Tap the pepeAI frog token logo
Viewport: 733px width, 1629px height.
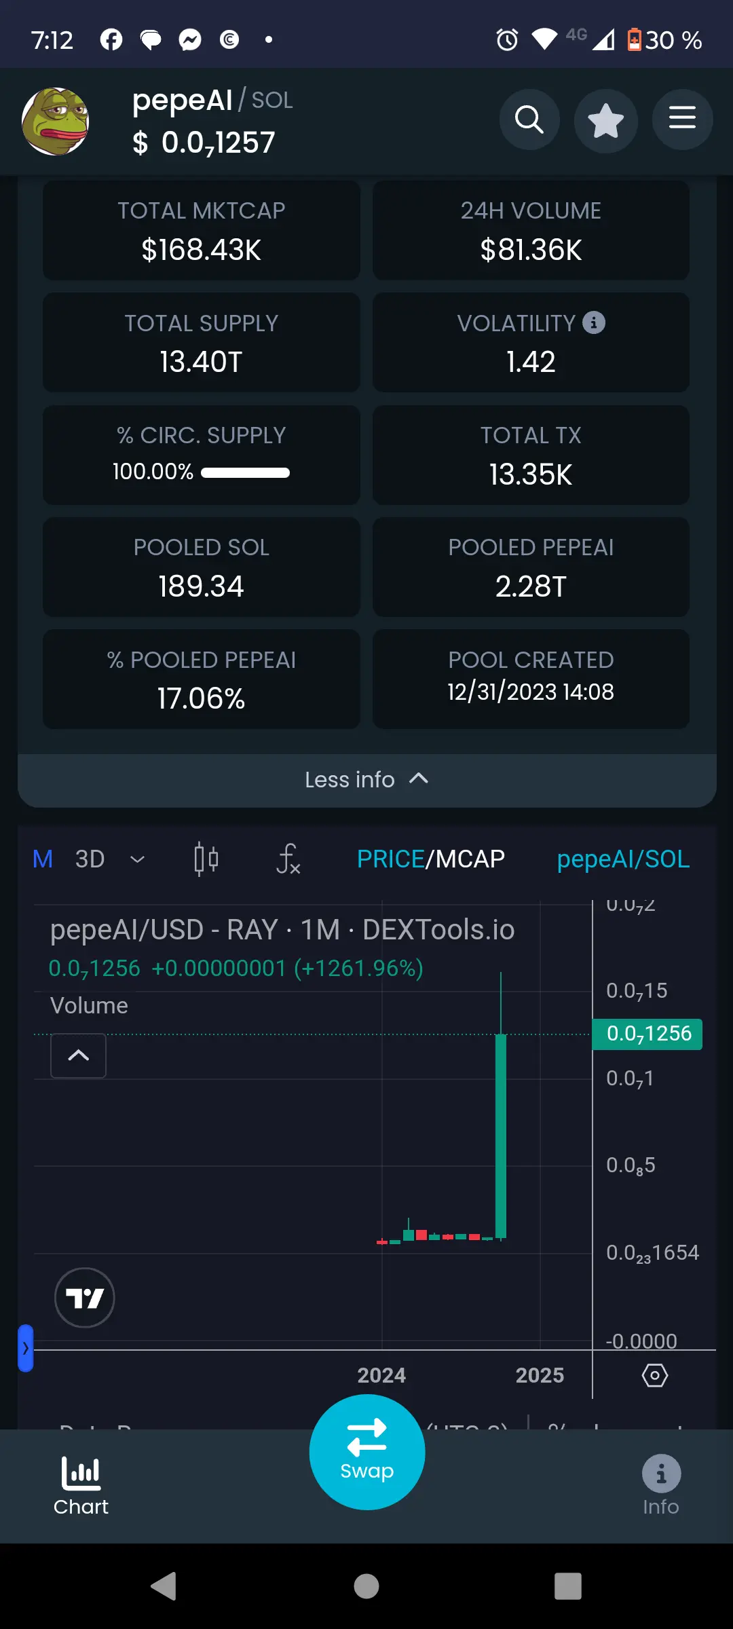pyautogui.click(x=56, y=121)
